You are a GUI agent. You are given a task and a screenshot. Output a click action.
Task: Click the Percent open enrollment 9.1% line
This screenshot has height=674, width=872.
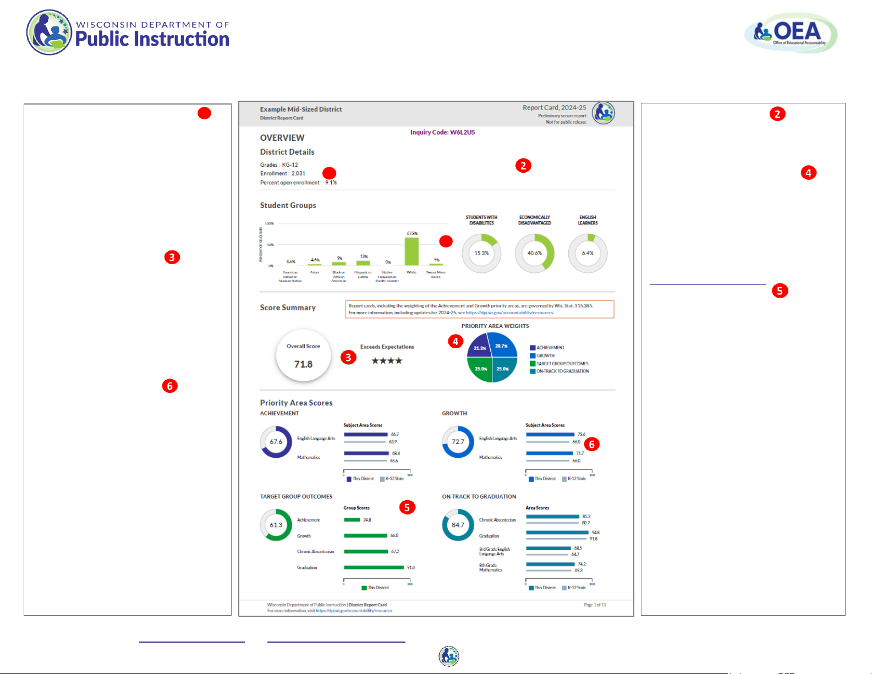click(299, 183)
